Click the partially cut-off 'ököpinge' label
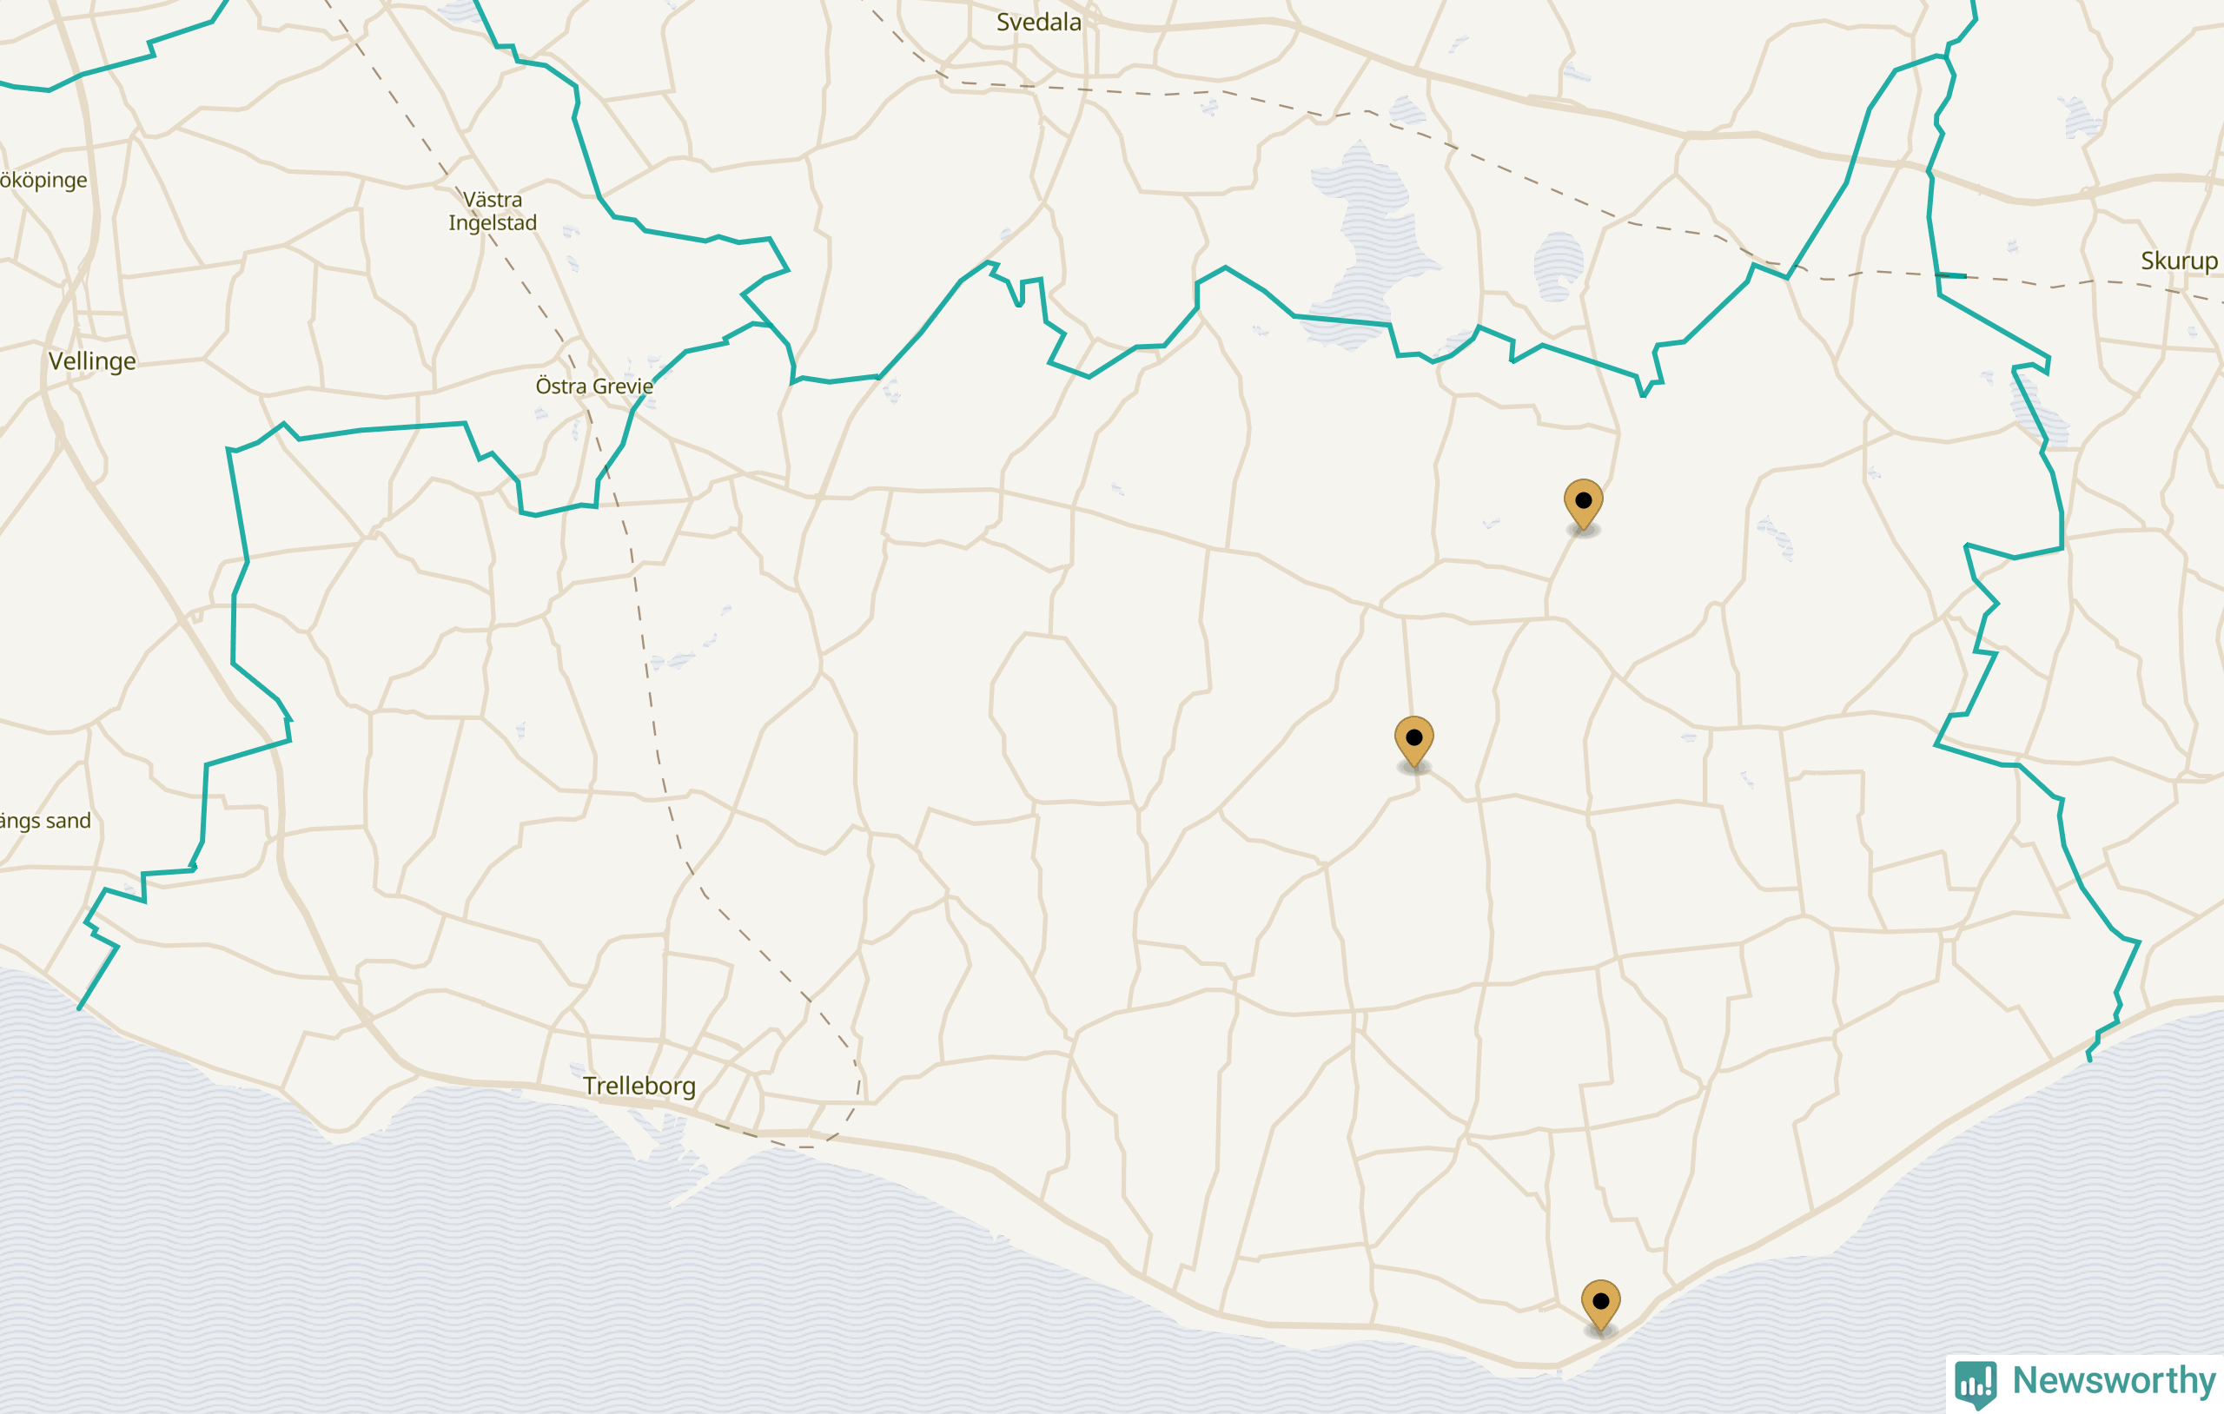The height and width of the screenshot is (1414, 2224). pos(43,180)
